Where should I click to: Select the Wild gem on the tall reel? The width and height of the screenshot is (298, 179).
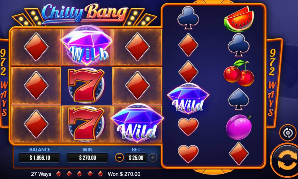click(x=188, y=99)
